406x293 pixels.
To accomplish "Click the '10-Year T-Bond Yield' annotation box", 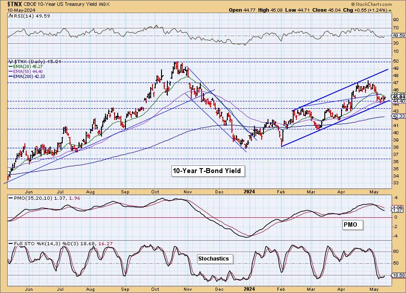I will pos(208,171).
